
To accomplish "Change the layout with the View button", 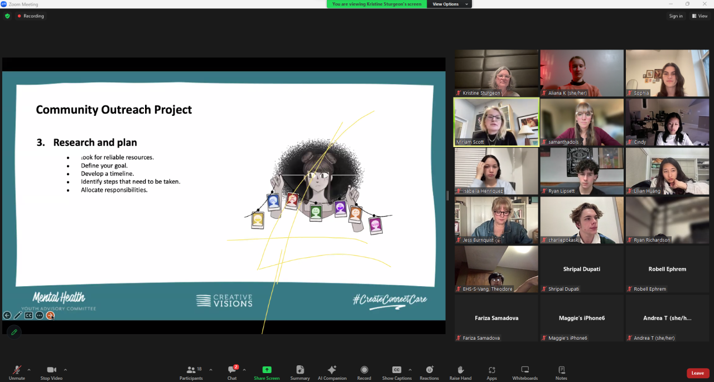I will [699, 16].
